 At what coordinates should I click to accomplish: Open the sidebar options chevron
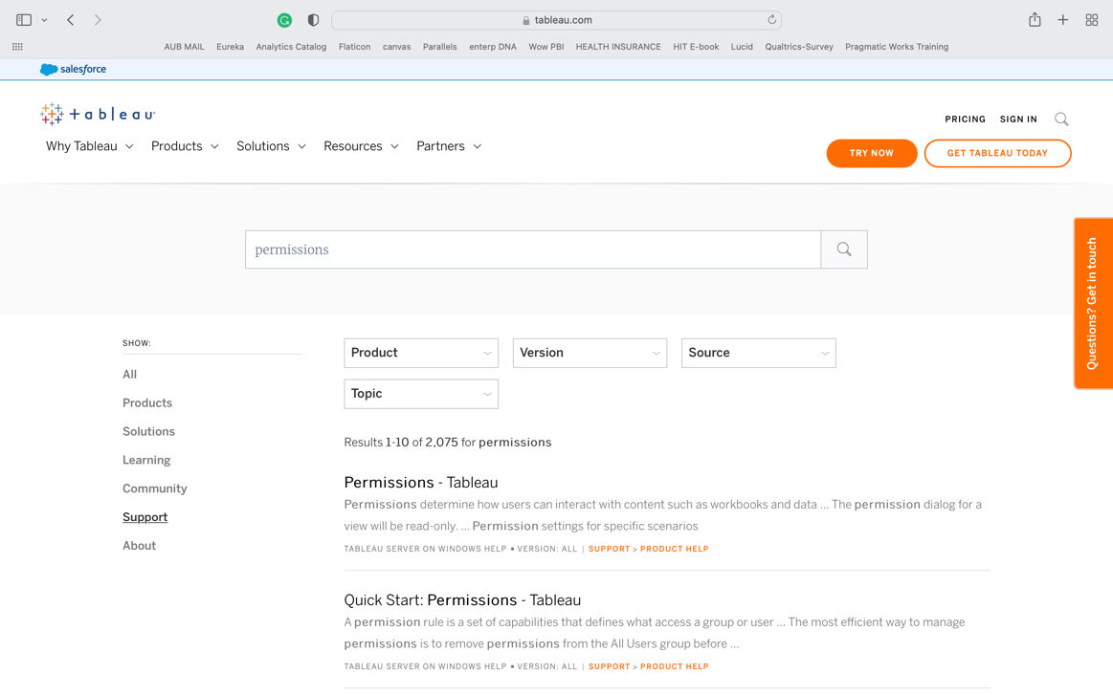click(x=44, y=20)
